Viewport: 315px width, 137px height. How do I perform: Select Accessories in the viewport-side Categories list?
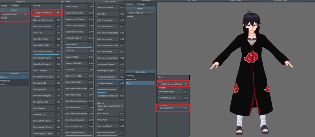[140, 79]
